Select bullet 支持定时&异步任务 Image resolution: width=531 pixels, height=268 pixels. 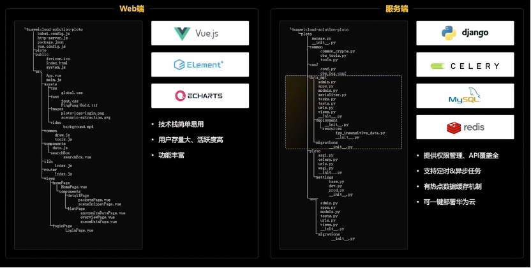(x=452, y=171)
